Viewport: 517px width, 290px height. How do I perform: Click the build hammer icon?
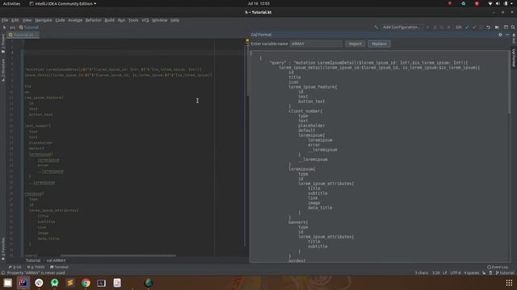pos(376,27)
